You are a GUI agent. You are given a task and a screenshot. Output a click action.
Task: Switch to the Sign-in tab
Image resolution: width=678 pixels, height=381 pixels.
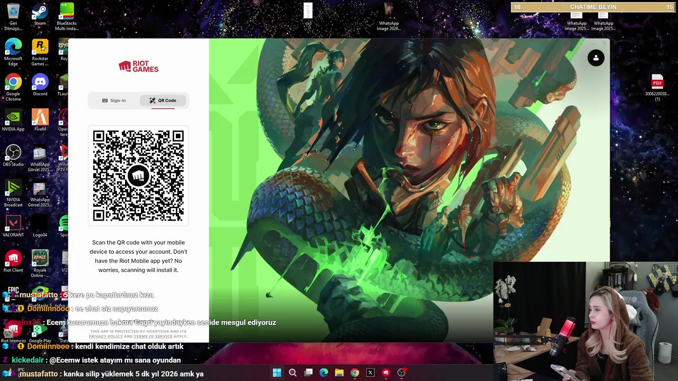114,101
